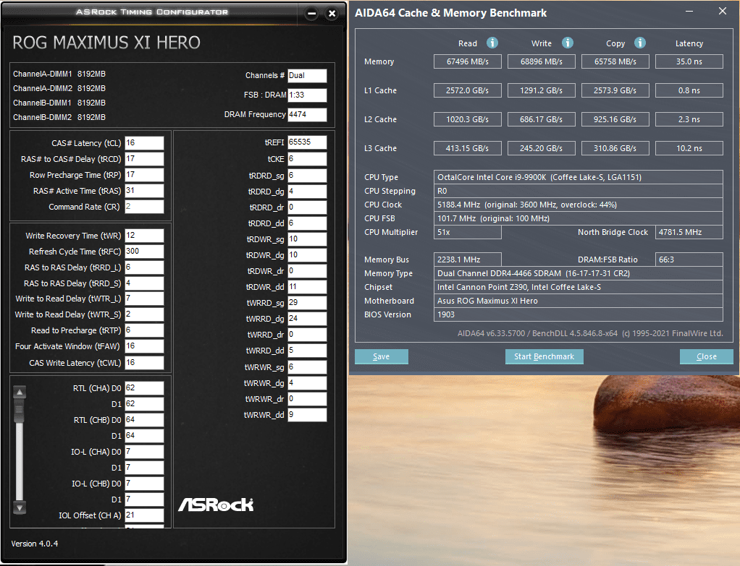Click the tCKE value field
740x566 pixels.
307,159
